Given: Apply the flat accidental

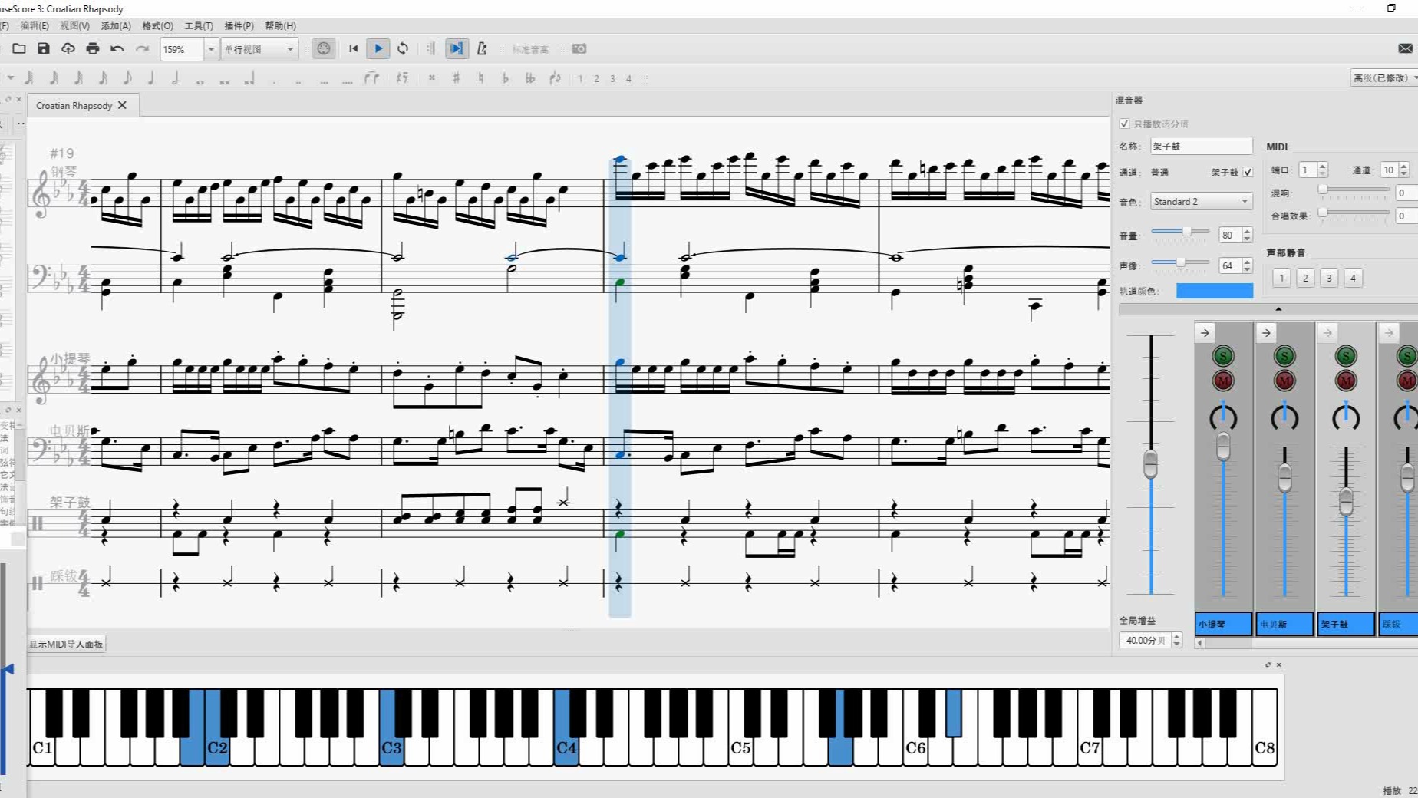Looking at the screenshot, I should (x=506, y=77).
